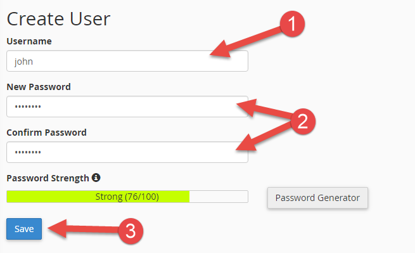Click the red arrow pointing at Save
The width and height of the screenshot is (415, 253).
(84, 229)
